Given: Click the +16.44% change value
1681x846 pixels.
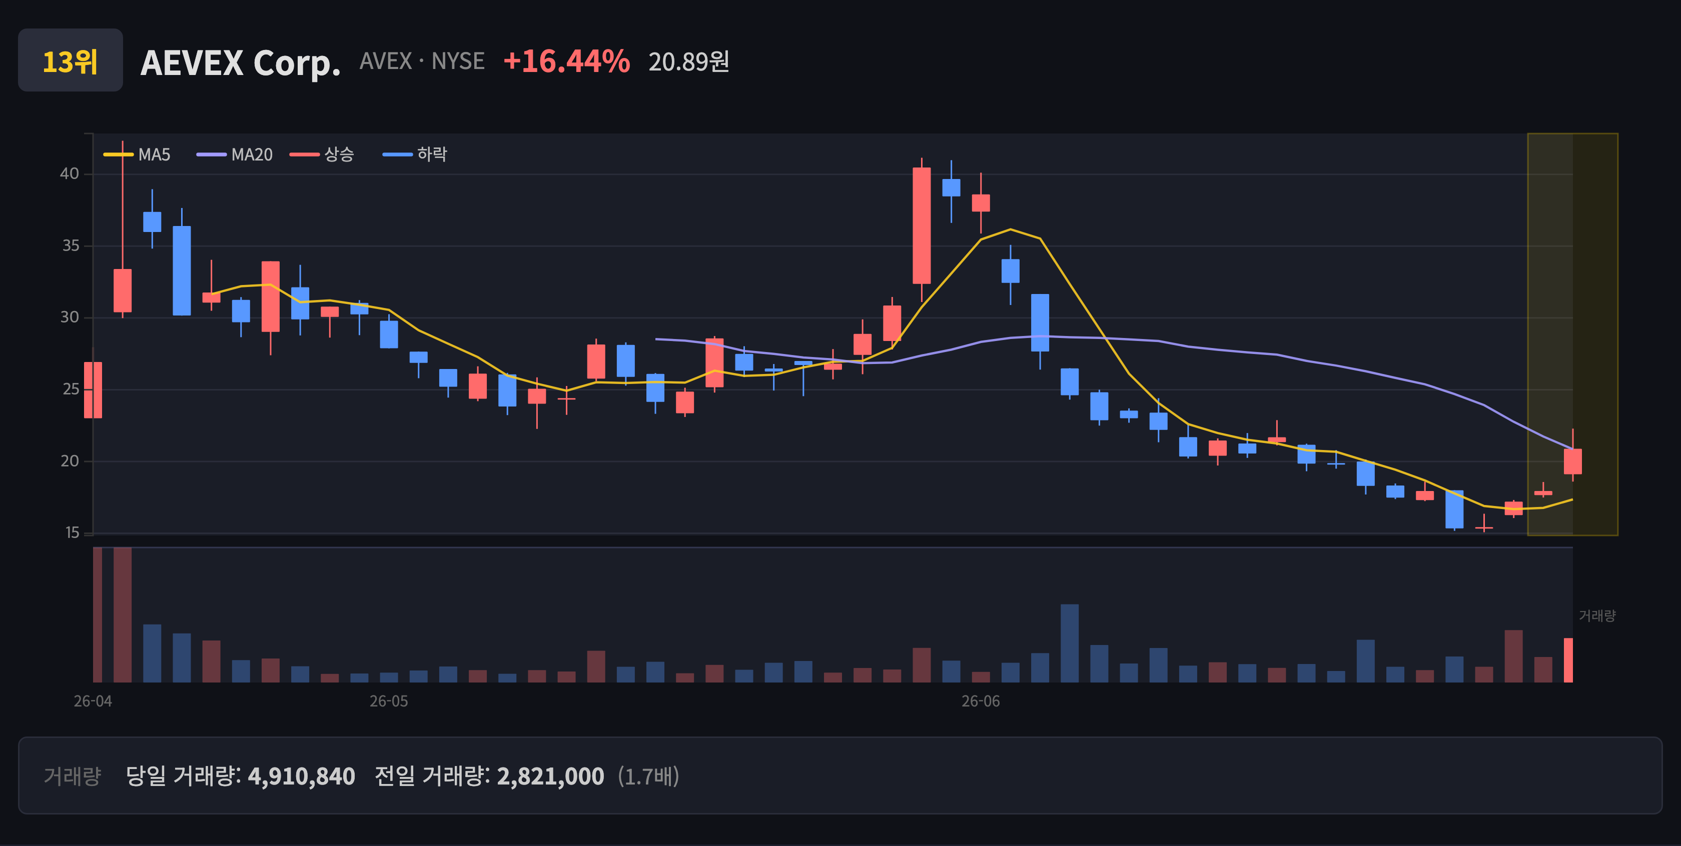Looking at the screenshot, I should (x=566, y=61).
